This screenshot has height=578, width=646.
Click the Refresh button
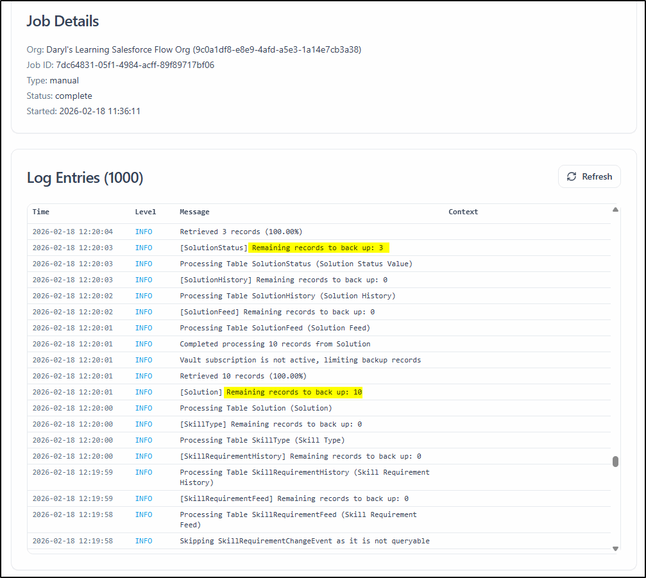tap(589, 176)
